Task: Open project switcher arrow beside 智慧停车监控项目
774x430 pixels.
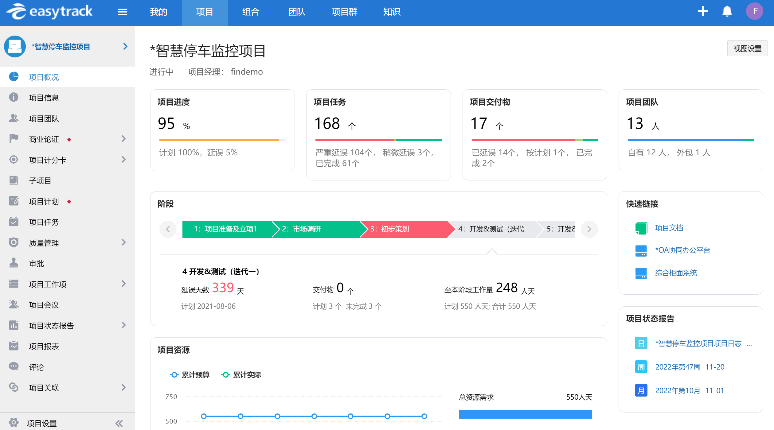Action: tap(125, 46)
